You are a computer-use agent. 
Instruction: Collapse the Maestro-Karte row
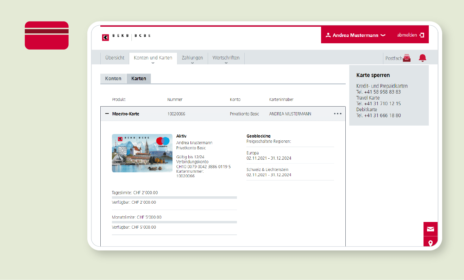point(107,114)
